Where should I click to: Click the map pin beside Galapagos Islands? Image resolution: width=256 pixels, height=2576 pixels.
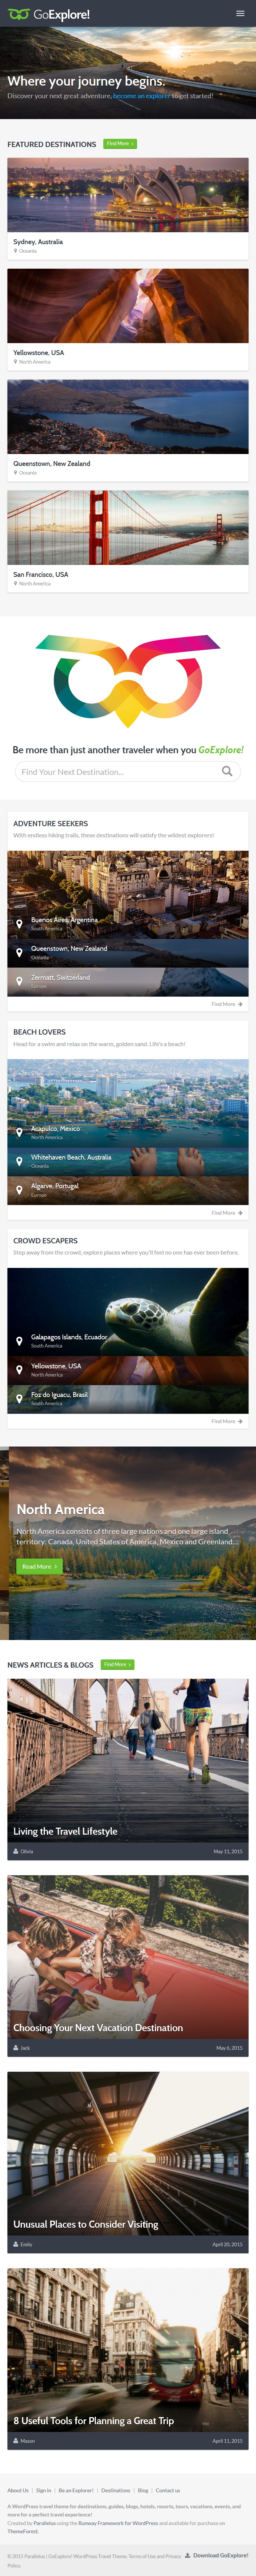pyautogui.click(x=19, y=1341)
